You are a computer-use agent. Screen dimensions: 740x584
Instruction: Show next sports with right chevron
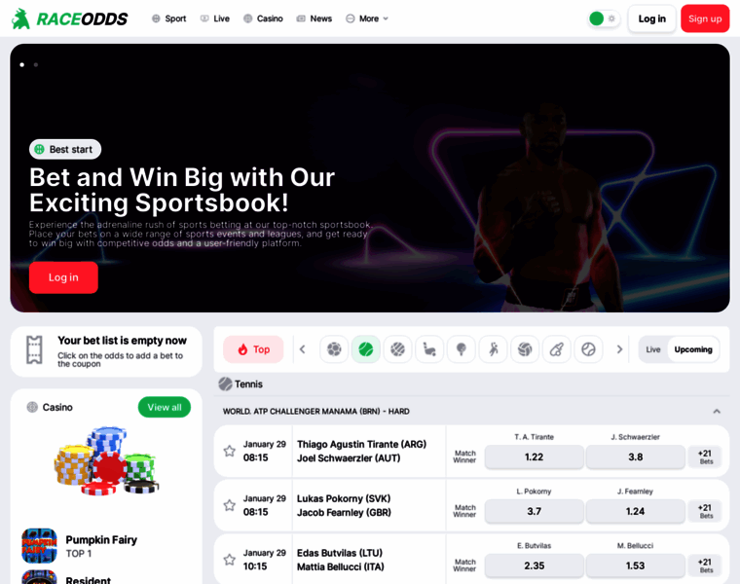[619, 349]
